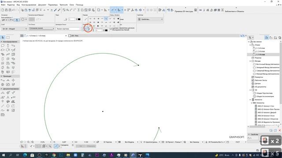Click the 'Библиотеки и Объекты' toolbar button
This screenshot has height=158, width=282.
pyautogui.click(x=234, y=11)
